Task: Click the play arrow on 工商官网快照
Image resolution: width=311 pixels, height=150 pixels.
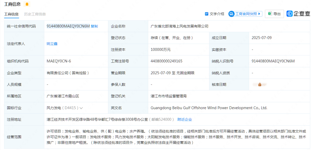Action: [x=259, y=14]
